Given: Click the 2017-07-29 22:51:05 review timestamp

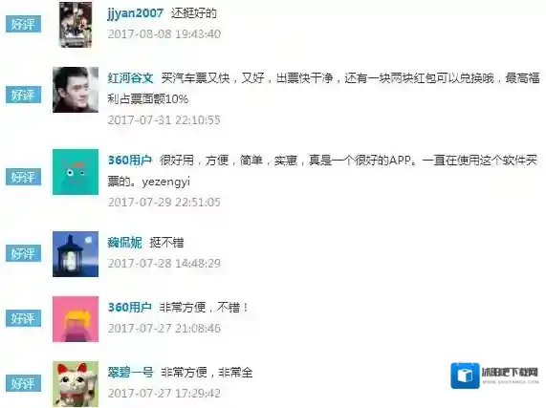Looking at the screenshot, I should (x=164, y=202).
